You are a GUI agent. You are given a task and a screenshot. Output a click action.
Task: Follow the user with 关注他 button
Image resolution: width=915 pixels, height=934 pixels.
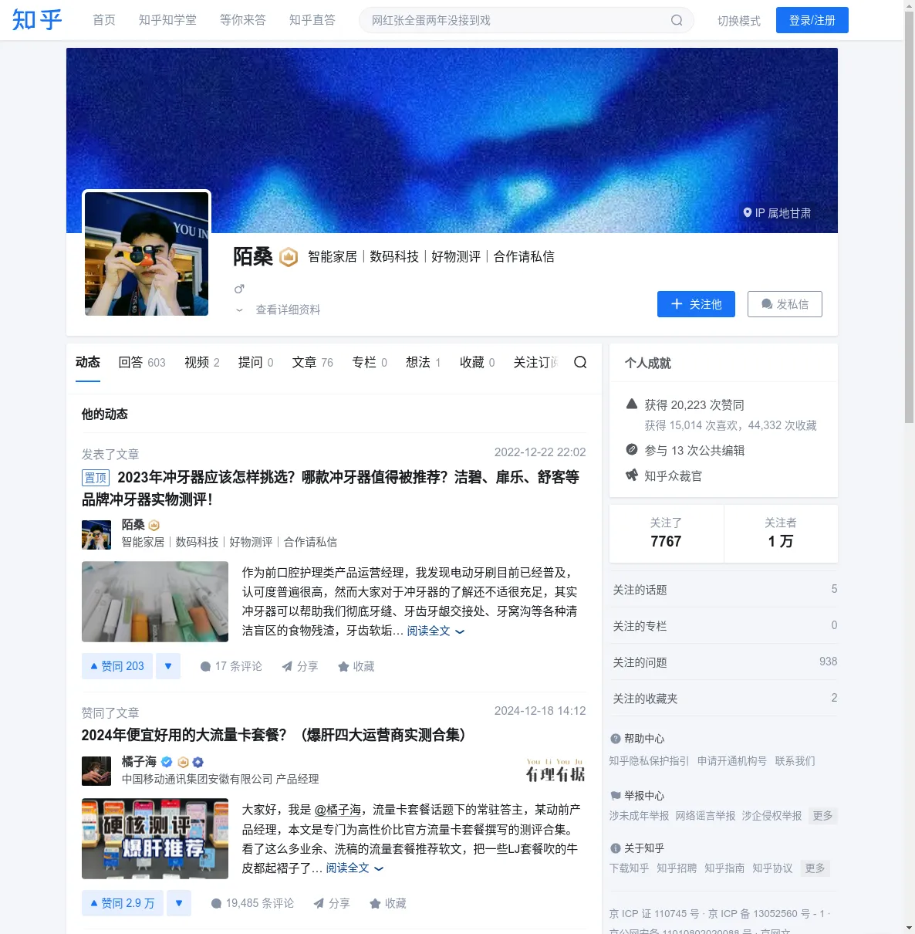pos(696,304)
